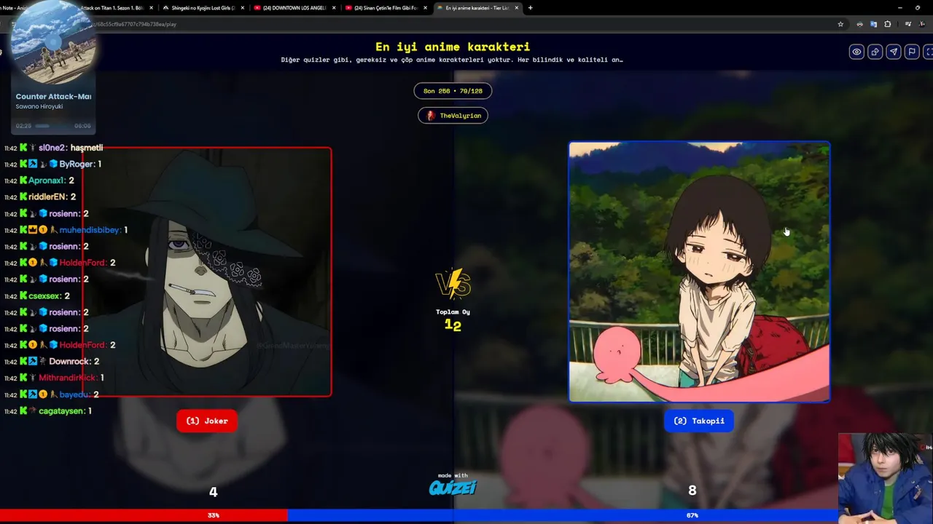Click chat message from sl0ne2: haşmetli
The image size is (933, 524).
[54, 148]
